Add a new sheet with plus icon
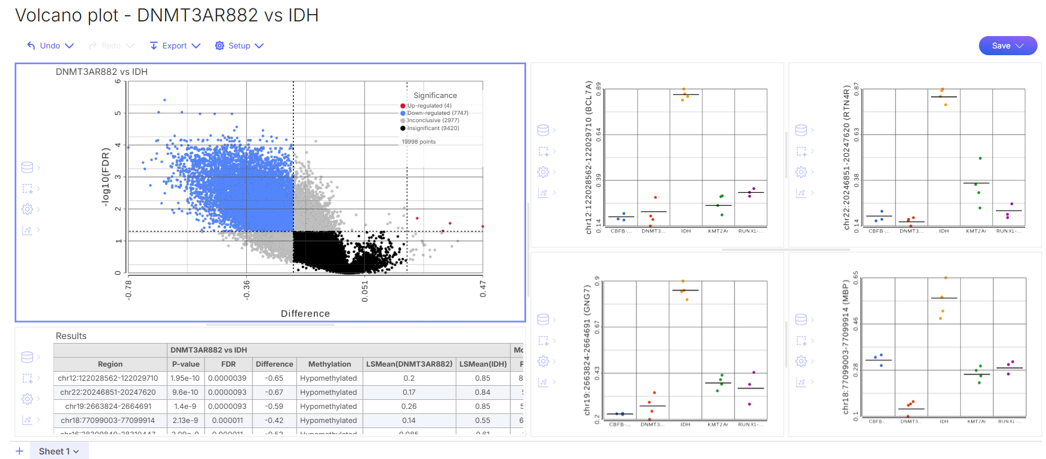The height and width of the screenshot is (459, 1046). (x=19, y=451)
